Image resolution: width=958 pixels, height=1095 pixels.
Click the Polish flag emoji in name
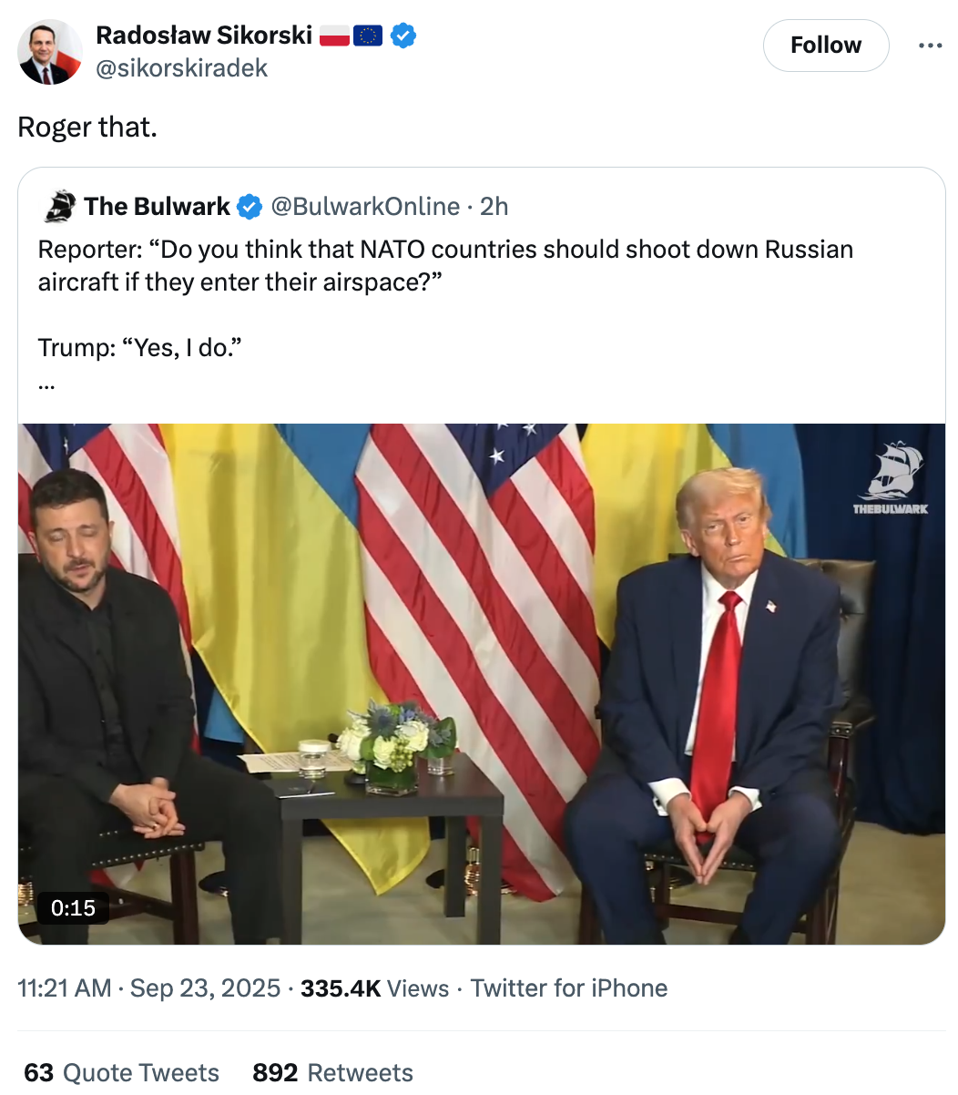tap(334, 36)
